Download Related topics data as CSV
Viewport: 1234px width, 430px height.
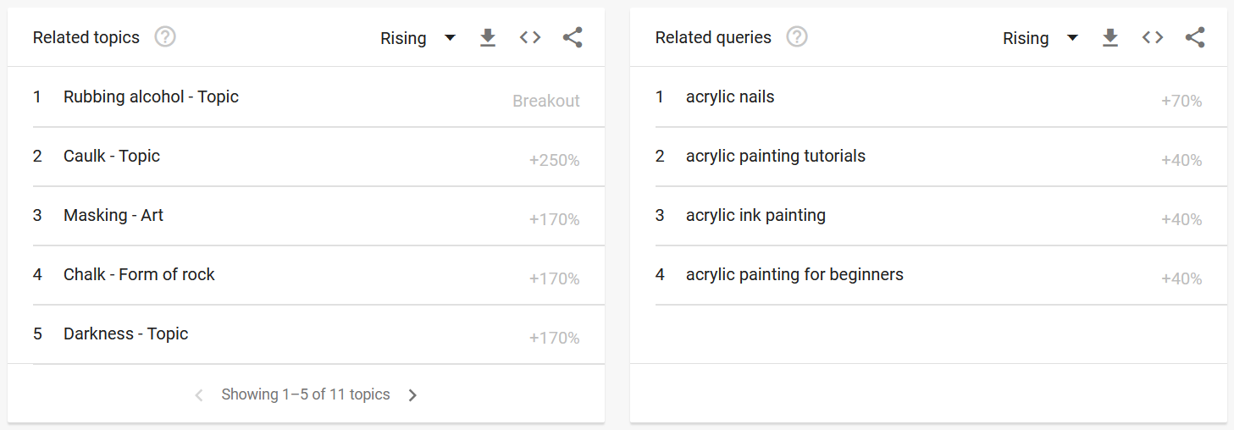coord(488,37)
